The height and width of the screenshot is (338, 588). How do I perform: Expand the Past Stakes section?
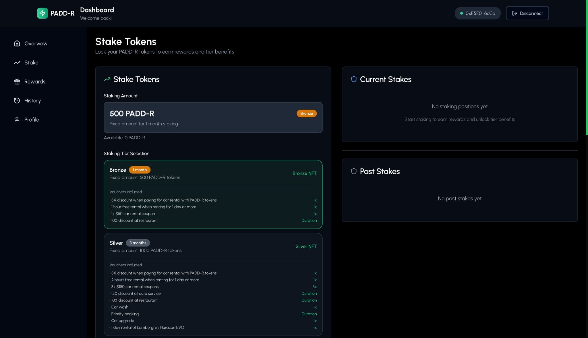pos(460,190)
